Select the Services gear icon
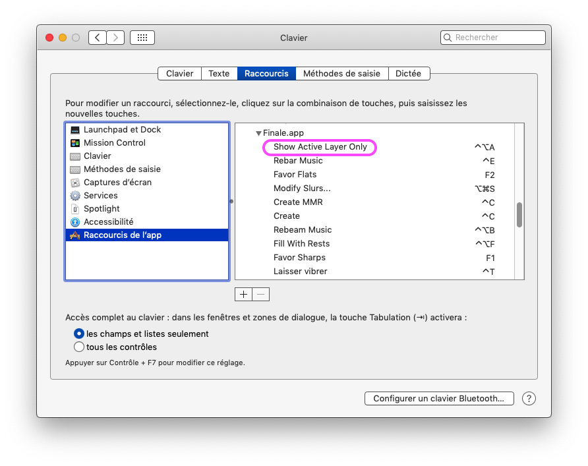 [75, 196]
